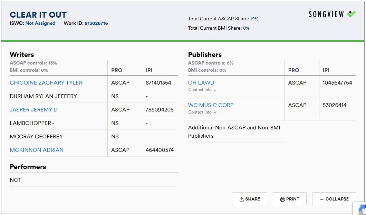Select publisher IPI 1045647754
The image size is (366, 215).
coord(337,83)
